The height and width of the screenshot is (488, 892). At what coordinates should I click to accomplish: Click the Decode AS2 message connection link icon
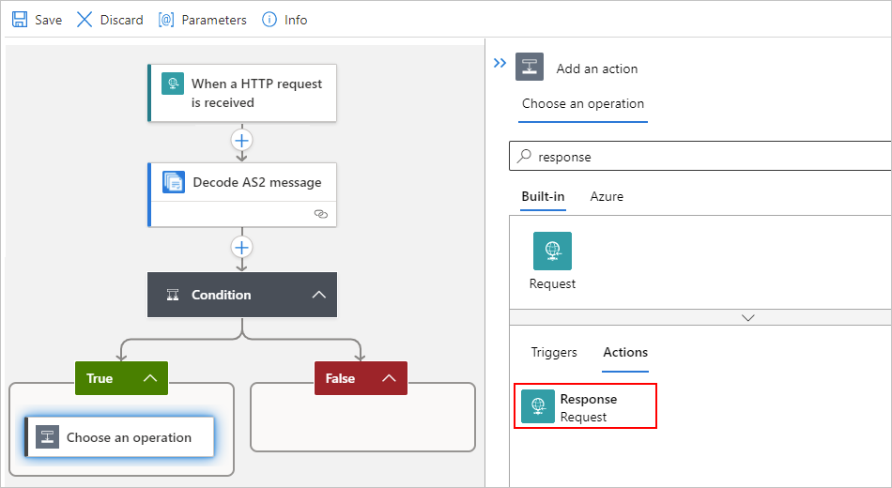[x=321, y=214]
